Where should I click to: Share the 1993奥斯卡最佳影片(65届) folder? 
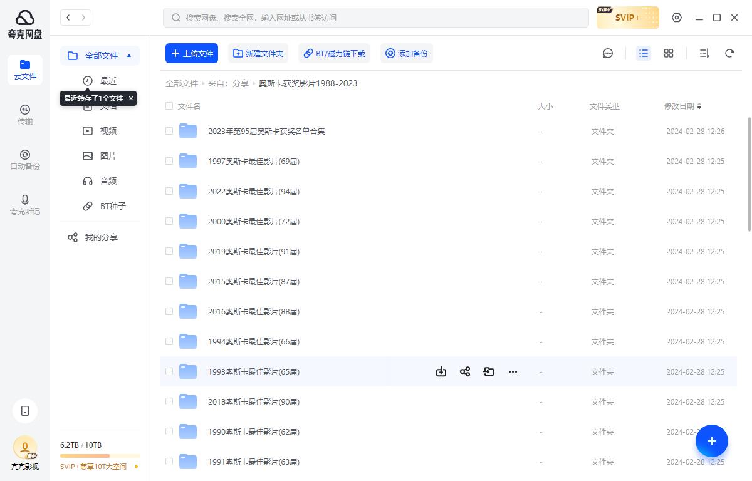point(465,371)
